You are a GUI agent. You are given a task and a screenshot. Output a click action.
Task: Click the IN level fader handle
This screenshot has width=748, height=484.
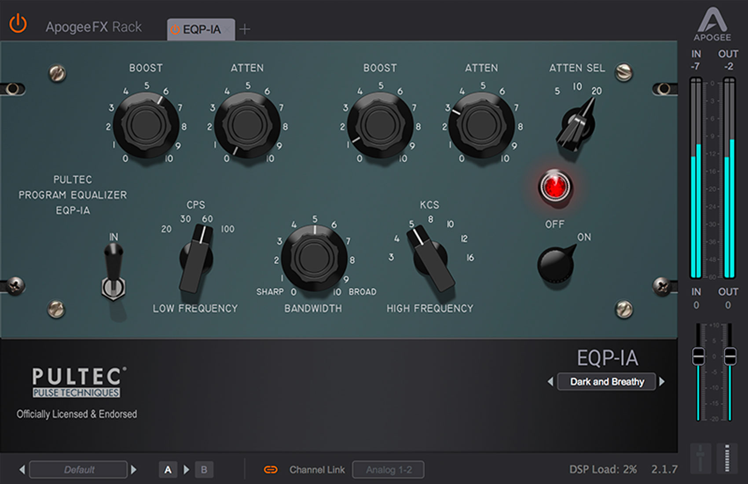point(698,356)
